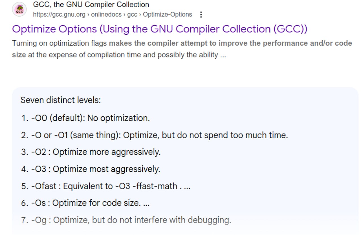Open the three-dot result options menu
Screen dimensions: 361x235
tap(201, 15)
